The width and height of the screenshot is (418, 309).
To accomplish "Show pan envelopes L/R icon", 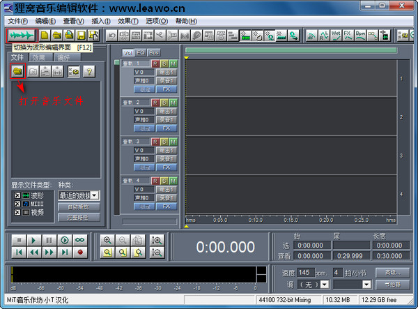I will (x=324, y=36).
